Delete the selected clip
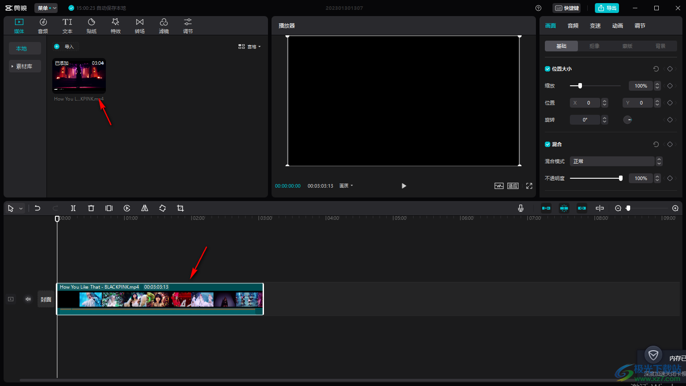This screenshot has height=386, width=686. (91, 208)
